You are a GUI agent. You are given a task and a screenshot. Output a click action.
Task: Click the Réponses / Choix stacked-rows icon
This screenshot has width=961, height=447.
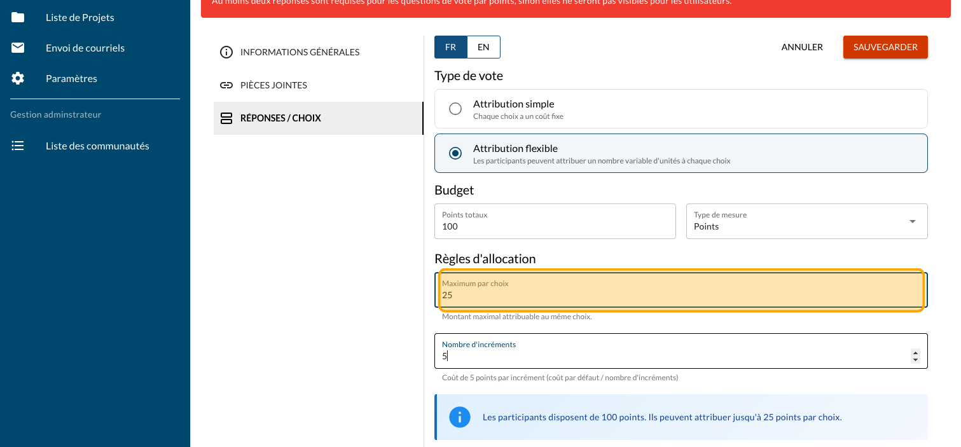pyautogui.click(x=226, y=118)
